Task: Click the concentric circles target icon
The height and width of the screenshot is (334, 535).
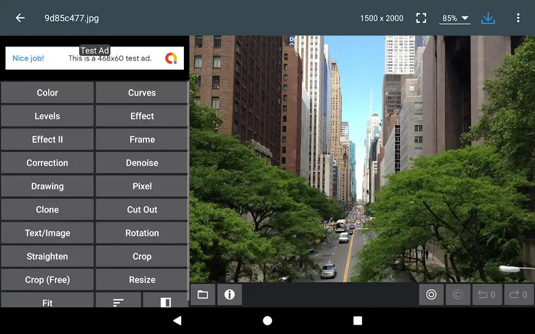Action: (x=431, y=294)
